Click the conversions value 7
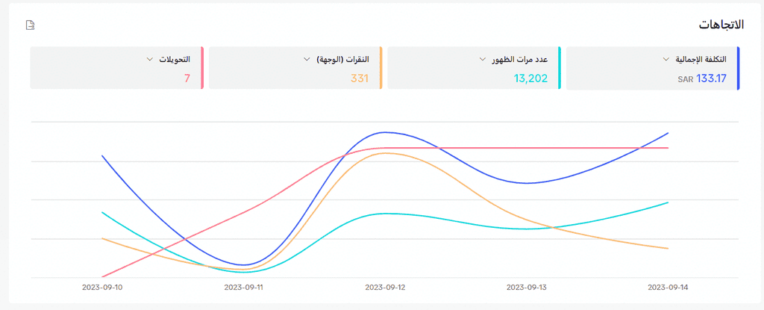Screen dimensions: 764x310 point(187,78)
